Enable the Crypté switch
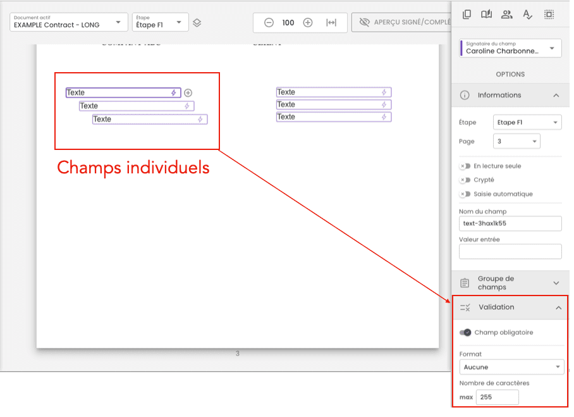574x417 pixels. click(465, 180)
